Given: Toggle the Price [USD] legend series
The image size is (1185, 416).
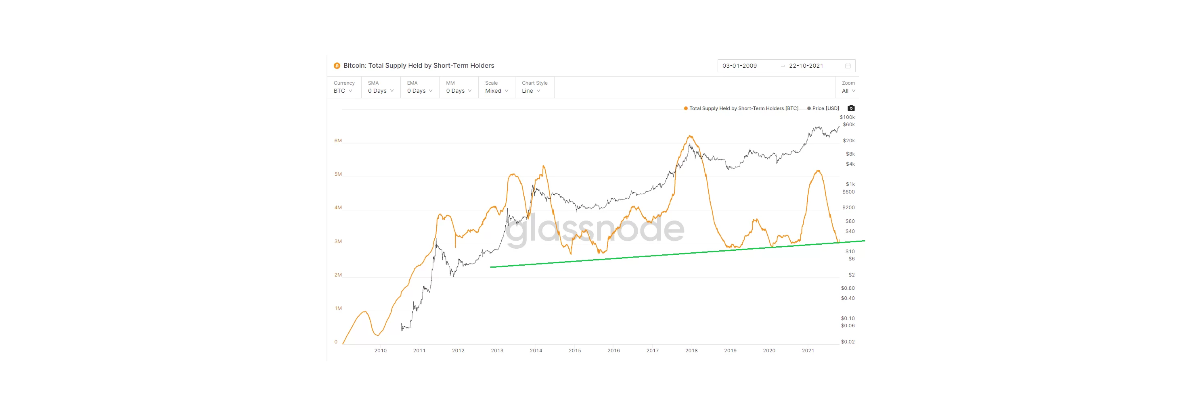Looking at the screenshot, I should (x=825, y=108).
